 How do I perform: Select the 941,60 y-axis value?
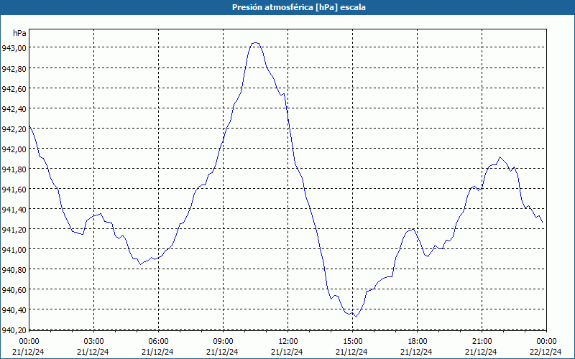[x=14, y=190]
